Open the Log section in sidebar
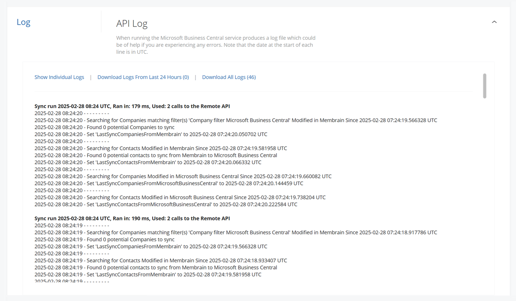Image resolution: width=516 pixels, height=301 pixels. 23,22
